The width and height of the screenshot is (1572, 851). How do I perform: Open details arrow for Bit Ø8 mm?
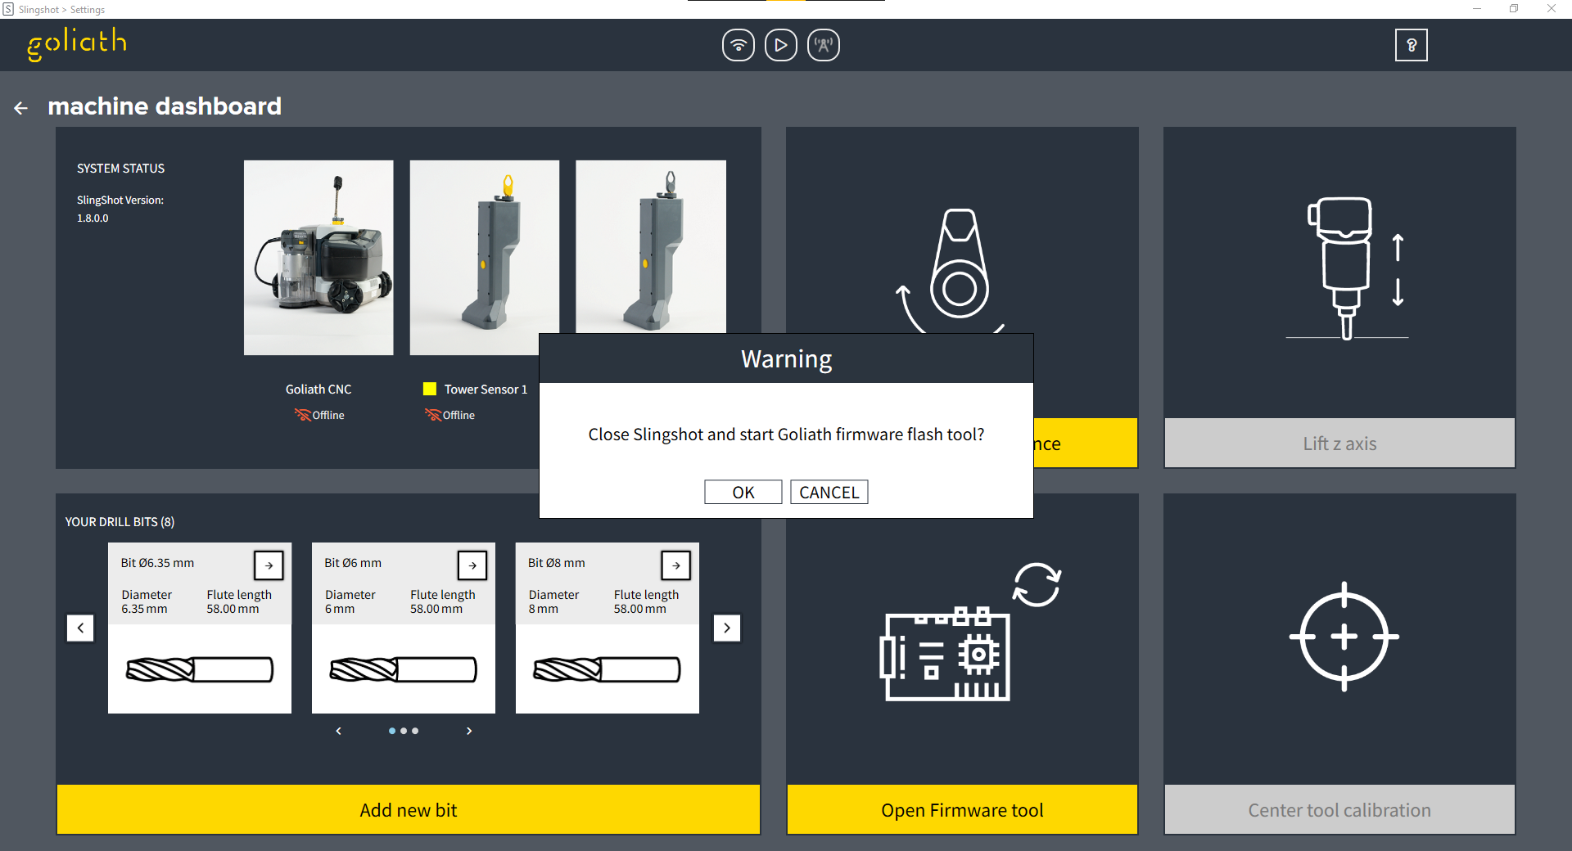tap(675, 565)
